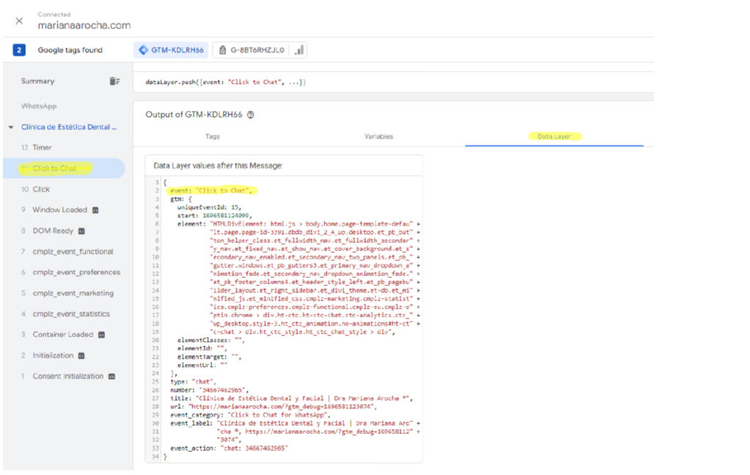Click the API icon beside DOM Ready

coord(81,231)
